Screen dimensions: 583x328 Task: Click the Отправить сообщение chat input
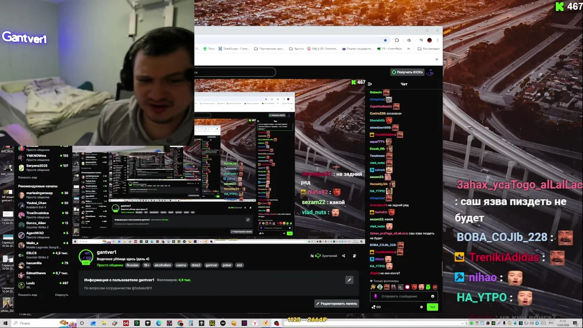(x=404, y=296)
